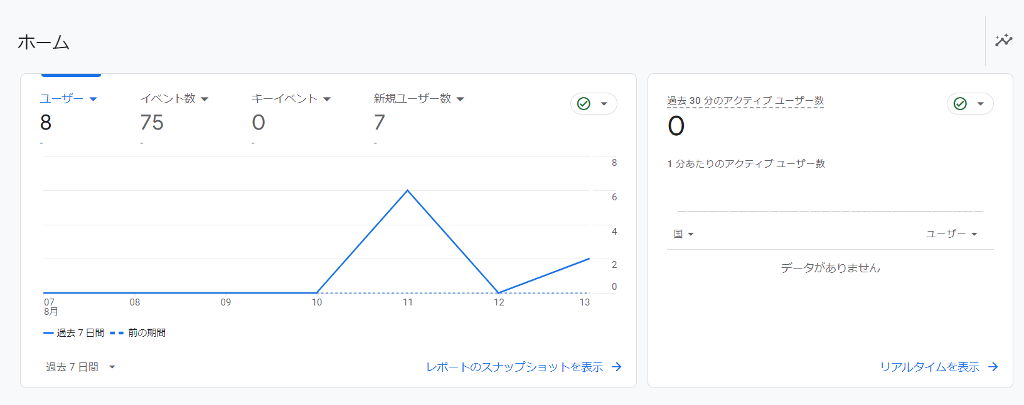Click the 過去 7 日間 legend entry
The width and height of the screenshot is (1024, 405).
74,333
